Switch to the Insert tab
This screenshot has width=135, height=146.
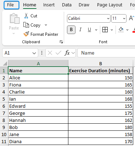pos(49,5)
